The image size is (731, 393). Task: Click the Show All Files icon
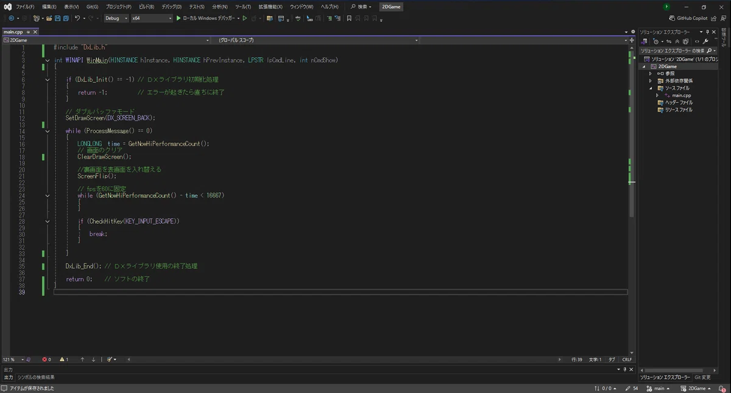(685, 41)
